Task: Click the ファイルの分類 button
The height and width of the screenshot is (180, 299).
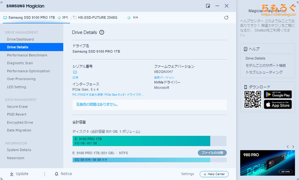Action: tap(212, 153)
